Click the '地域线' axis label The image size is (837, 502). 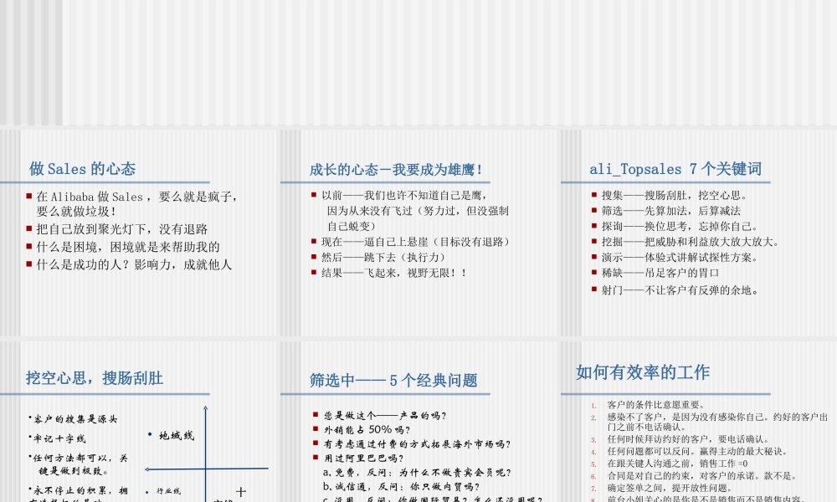point(176,436)
